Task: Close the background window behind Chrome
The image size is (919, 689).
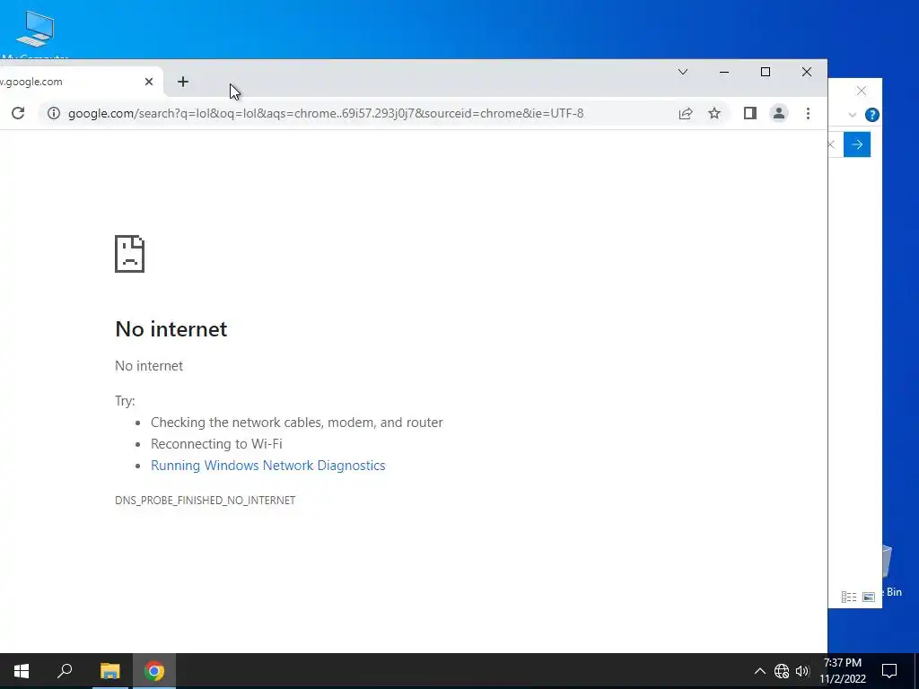Action: (861, 91)
